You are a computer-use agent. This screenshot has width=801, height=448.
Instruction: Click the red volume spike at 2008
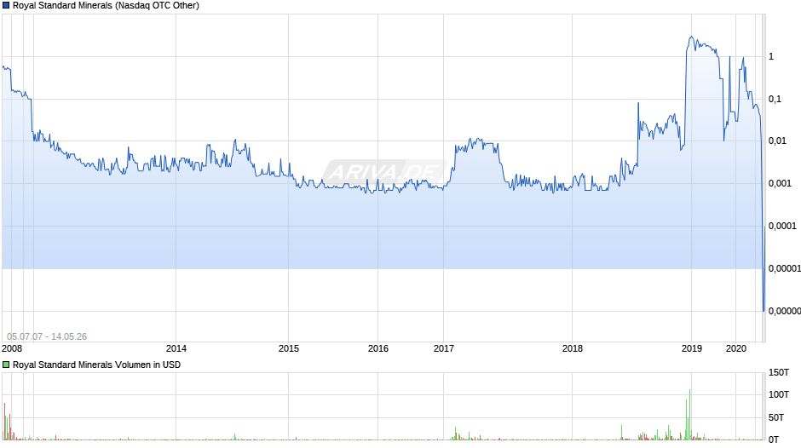pos(4,422)
